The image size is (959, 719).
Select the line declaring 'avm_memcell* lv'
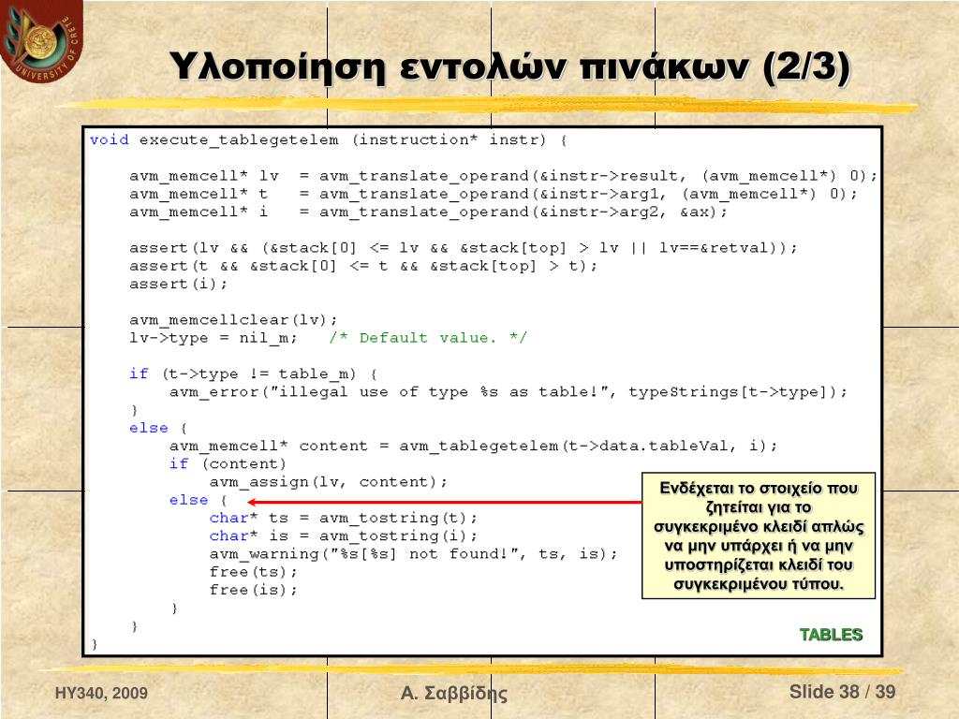tap(503, 176)
